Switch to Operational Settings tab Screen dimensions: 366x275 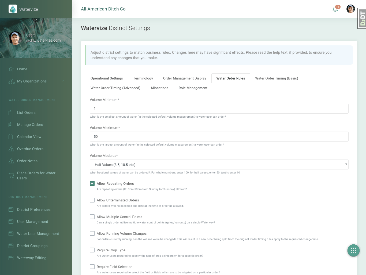click(107, 78)
